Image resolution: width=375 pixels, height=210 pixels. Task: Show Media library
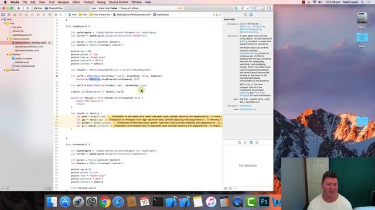[x=257, y=142]
